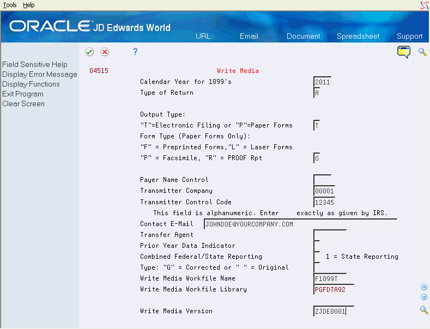Click the page down arrow icon
Viewport: 430px width, 329px height.
[x=424, y=297]
